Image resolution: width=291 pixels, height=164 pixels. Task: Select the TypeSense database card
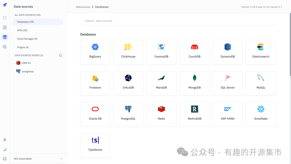point(95,145)
